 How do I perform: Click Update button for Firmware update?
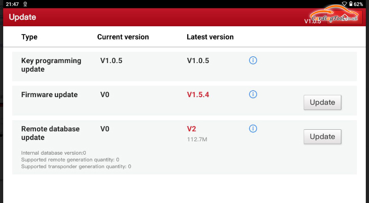[322, 103]
